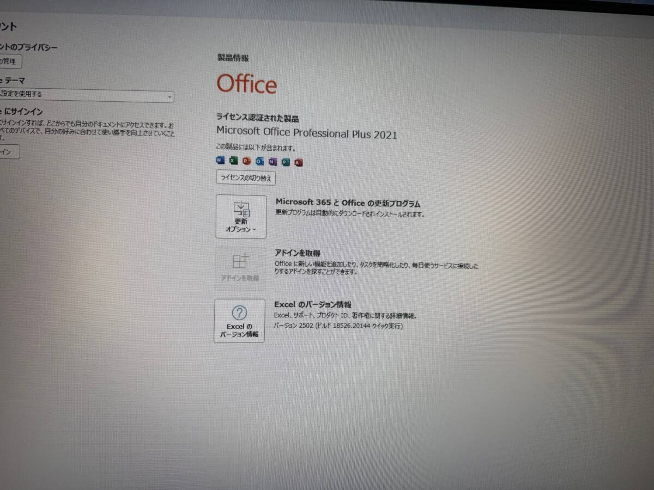Screen dimensions: 654x490
Task: Click the Publisher app icon
Action: pyautogui.click(x=286, y=162)
